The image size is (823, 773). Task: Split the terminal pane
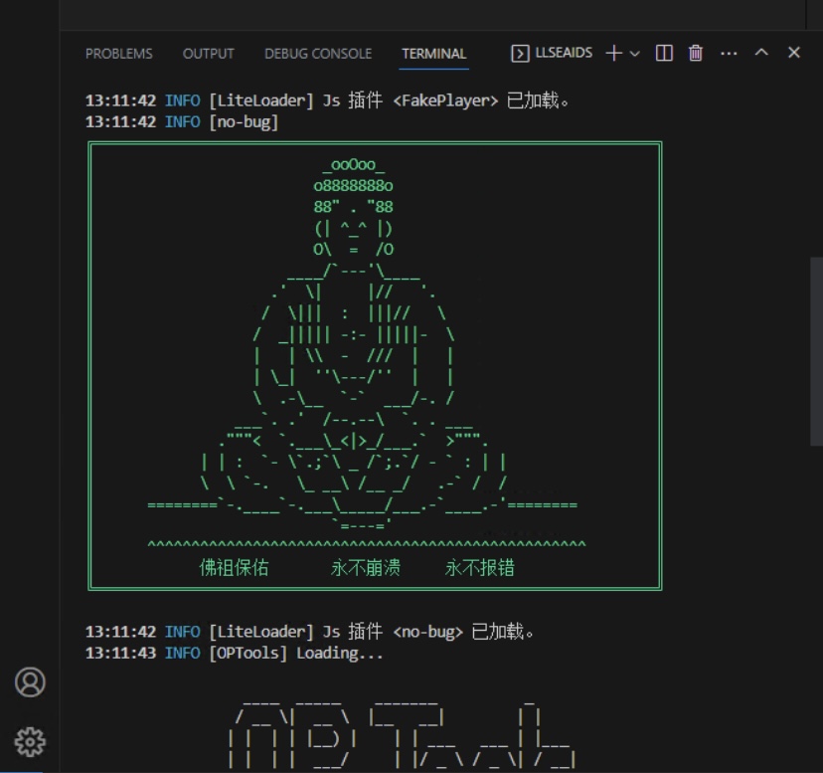[x=664, y=53]
